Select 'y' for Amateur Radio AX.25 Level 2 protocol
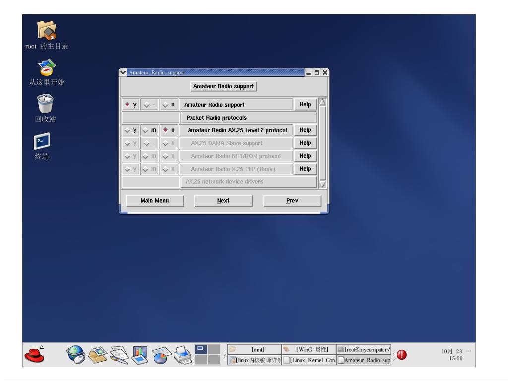This screenshot has width=508, height=381. [131, 130]
